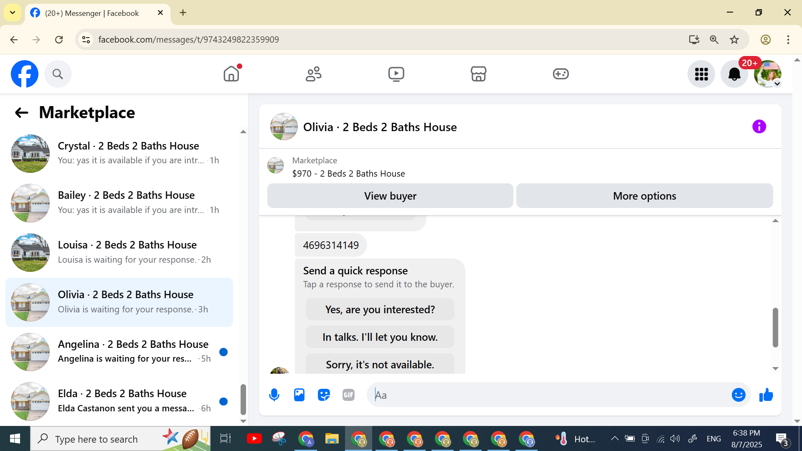Open the Facebook search icon
This screenshot has height=451, width=802.
(x=58, y=74)
